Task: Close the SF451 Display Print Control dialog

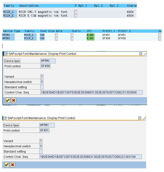Action: tap(140, 118)
